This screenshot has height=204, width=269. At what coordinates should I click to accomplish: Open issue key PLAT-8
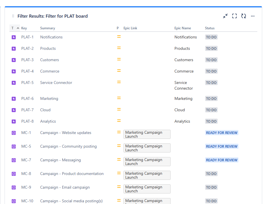click(x=27, y=121)
